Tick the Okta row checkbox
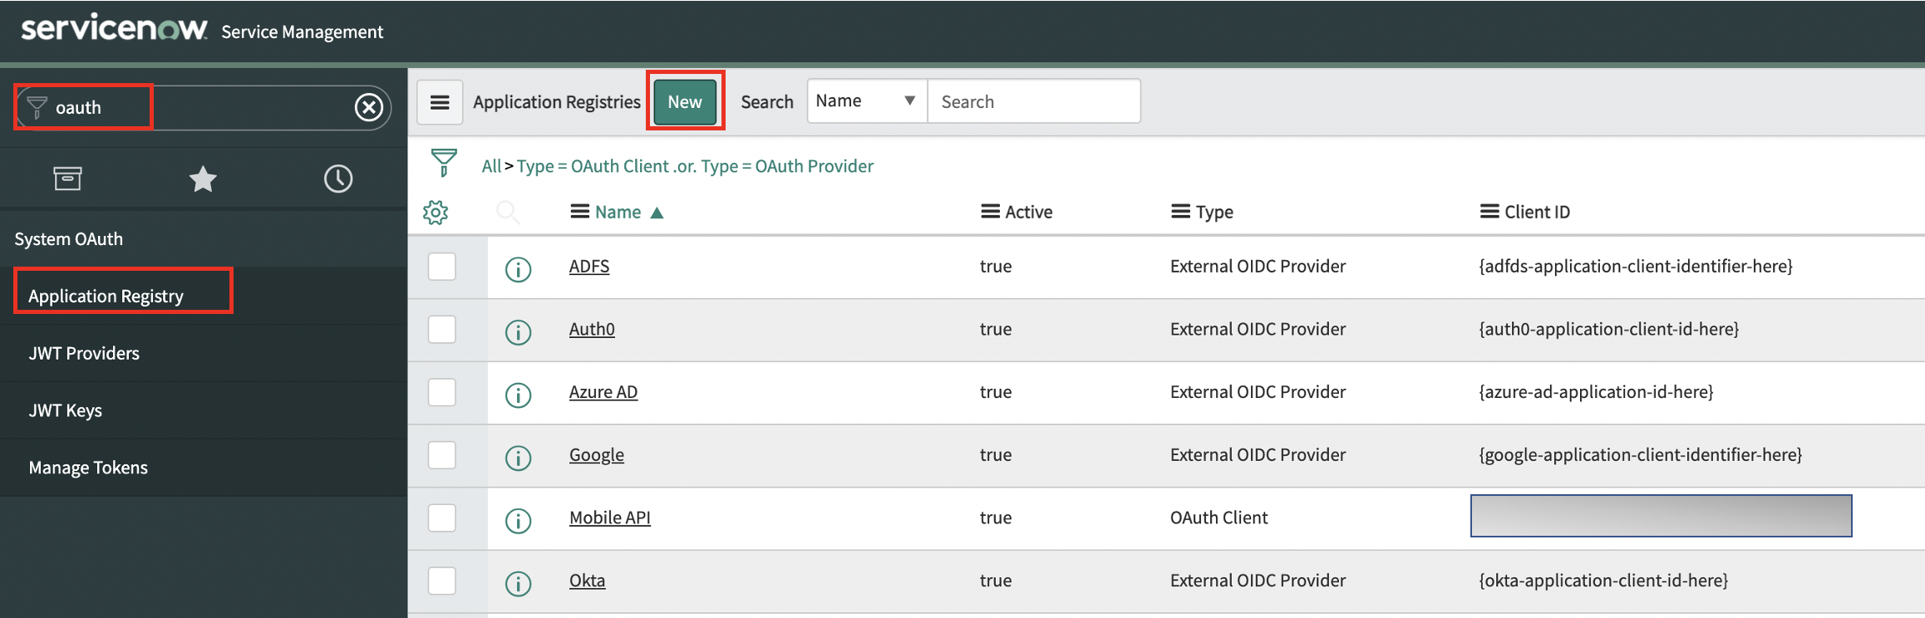The image size is (1925, 618). pyautogui.click(x=442, y=581)
